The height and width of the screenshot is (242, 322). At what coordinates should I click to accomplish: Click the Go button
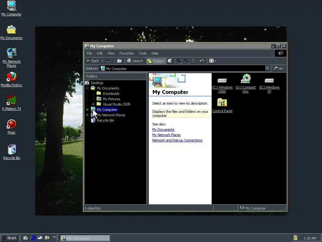[279, 68]
